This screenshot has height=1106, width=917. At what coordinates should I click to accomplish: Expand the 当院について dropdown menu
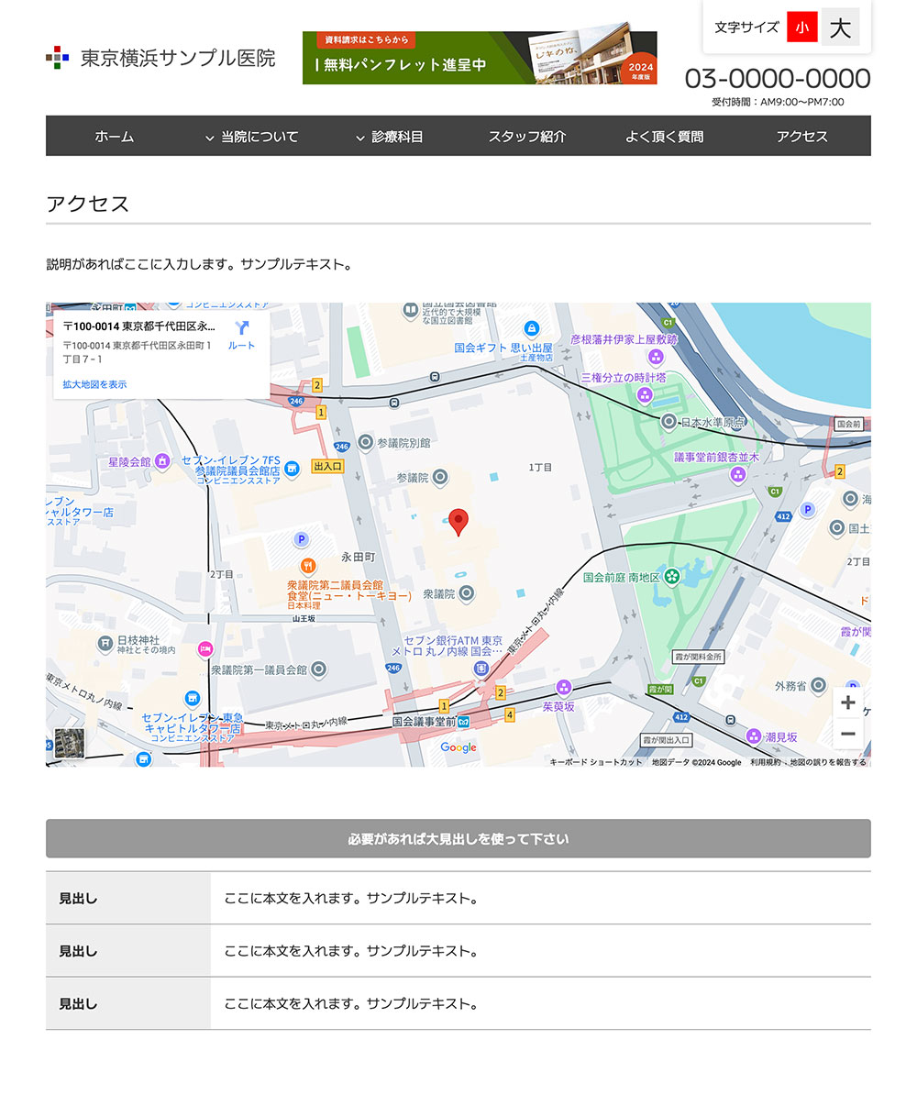tap(251, 137)
